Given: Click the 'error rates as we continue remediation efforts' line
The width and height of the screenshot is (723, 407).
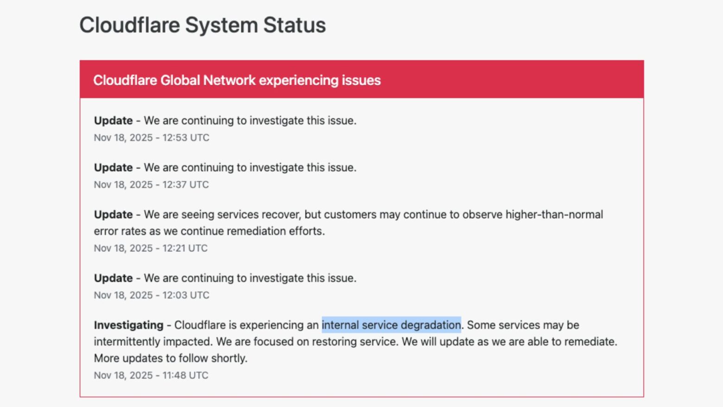Looking at the screenshot, I should click(x=209, y=231).
